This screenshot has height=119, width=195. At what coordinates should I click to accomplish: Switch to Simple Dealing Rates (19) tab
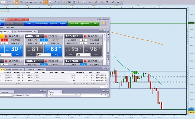tap(26, 32)
